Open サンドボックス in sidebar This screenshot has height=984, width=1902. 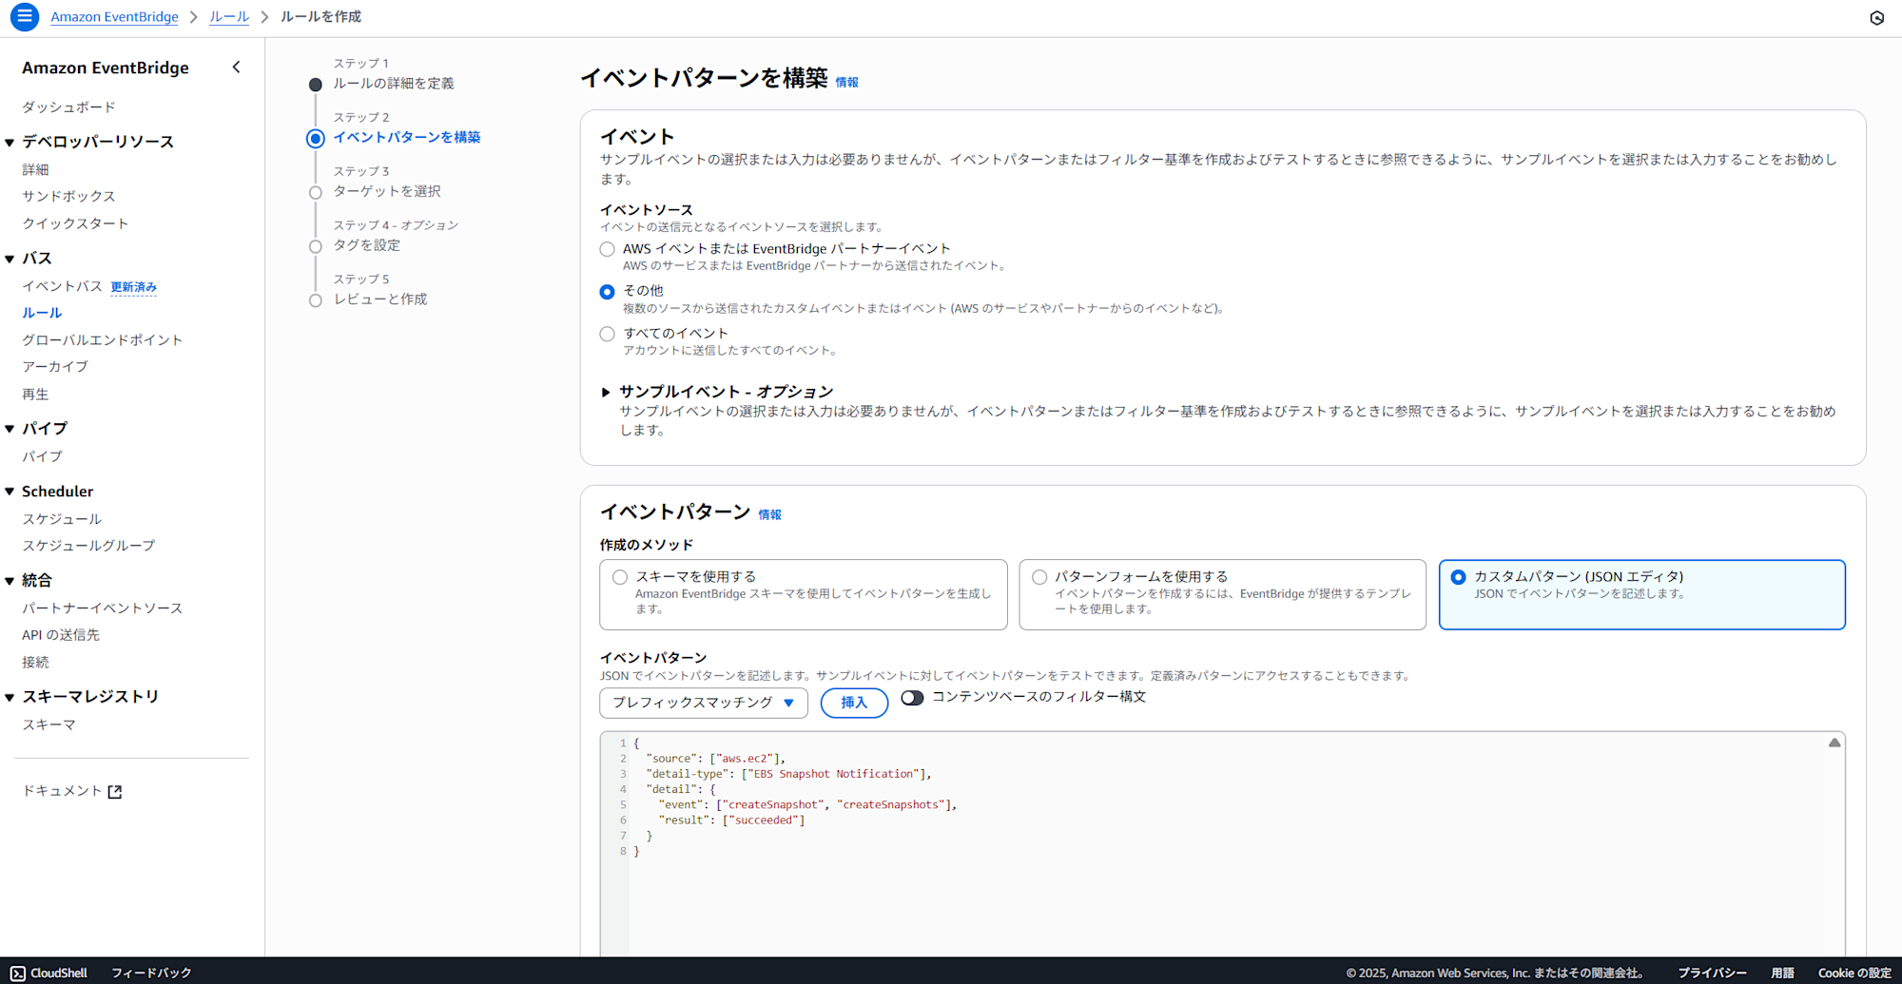68,196
